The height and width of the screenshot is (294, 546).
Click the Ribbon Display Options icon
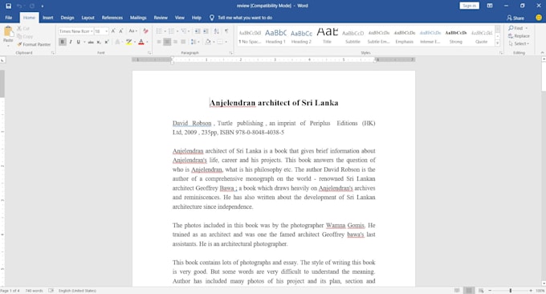[x=490, y=6]
